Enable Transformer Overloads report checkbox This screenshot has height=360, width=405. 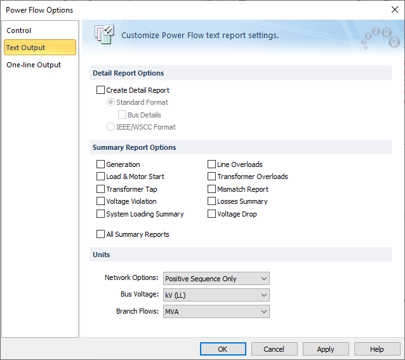(212, 177)
